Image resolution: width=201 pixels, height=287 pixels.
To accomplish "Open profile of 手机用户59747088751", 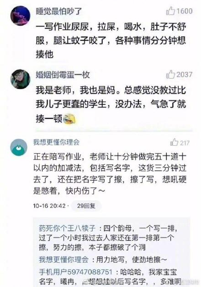I will pos(75,272).
